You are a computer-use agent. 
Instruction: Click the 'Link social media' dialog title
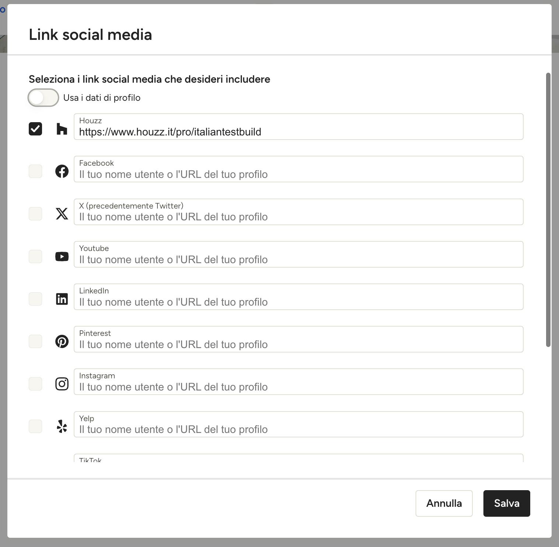point(90,35)
